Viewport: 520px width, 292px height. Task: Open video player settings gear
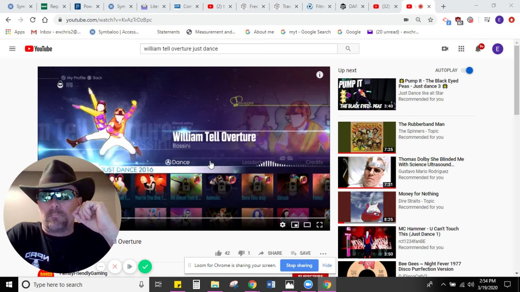(x=283, y=225)
